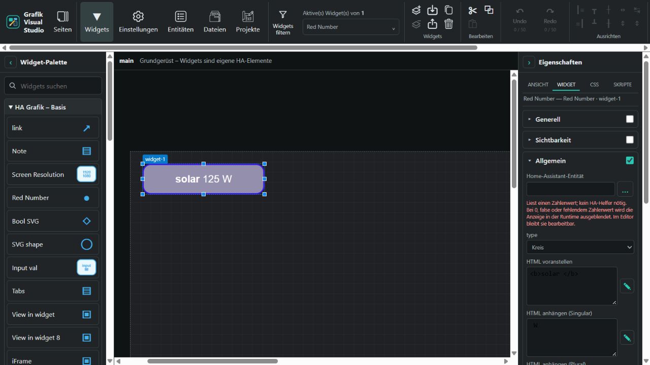Switch to the ANSICHT tab

tap(538, 85)
